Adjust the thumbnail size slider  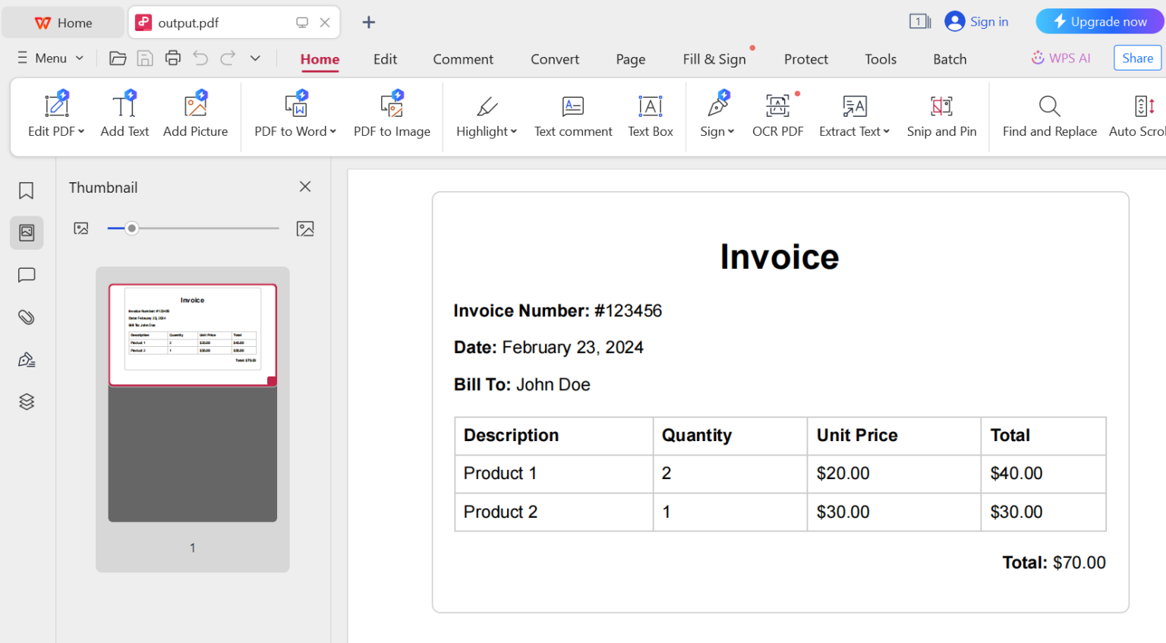click(132, 228)
